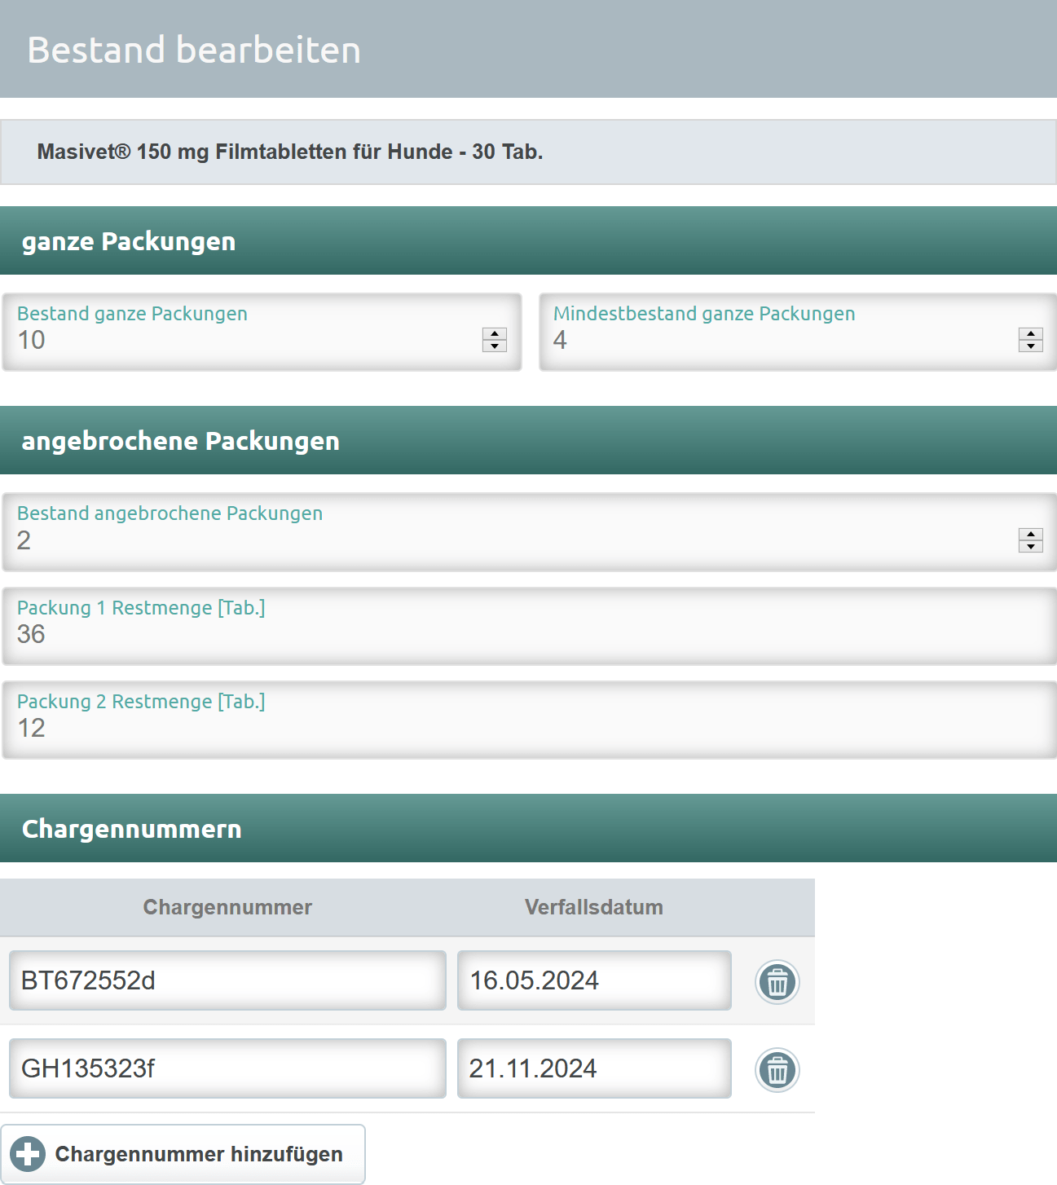Edit the Mindestbestand ganze Packungen field
1057x1185 pixels.
798,333
